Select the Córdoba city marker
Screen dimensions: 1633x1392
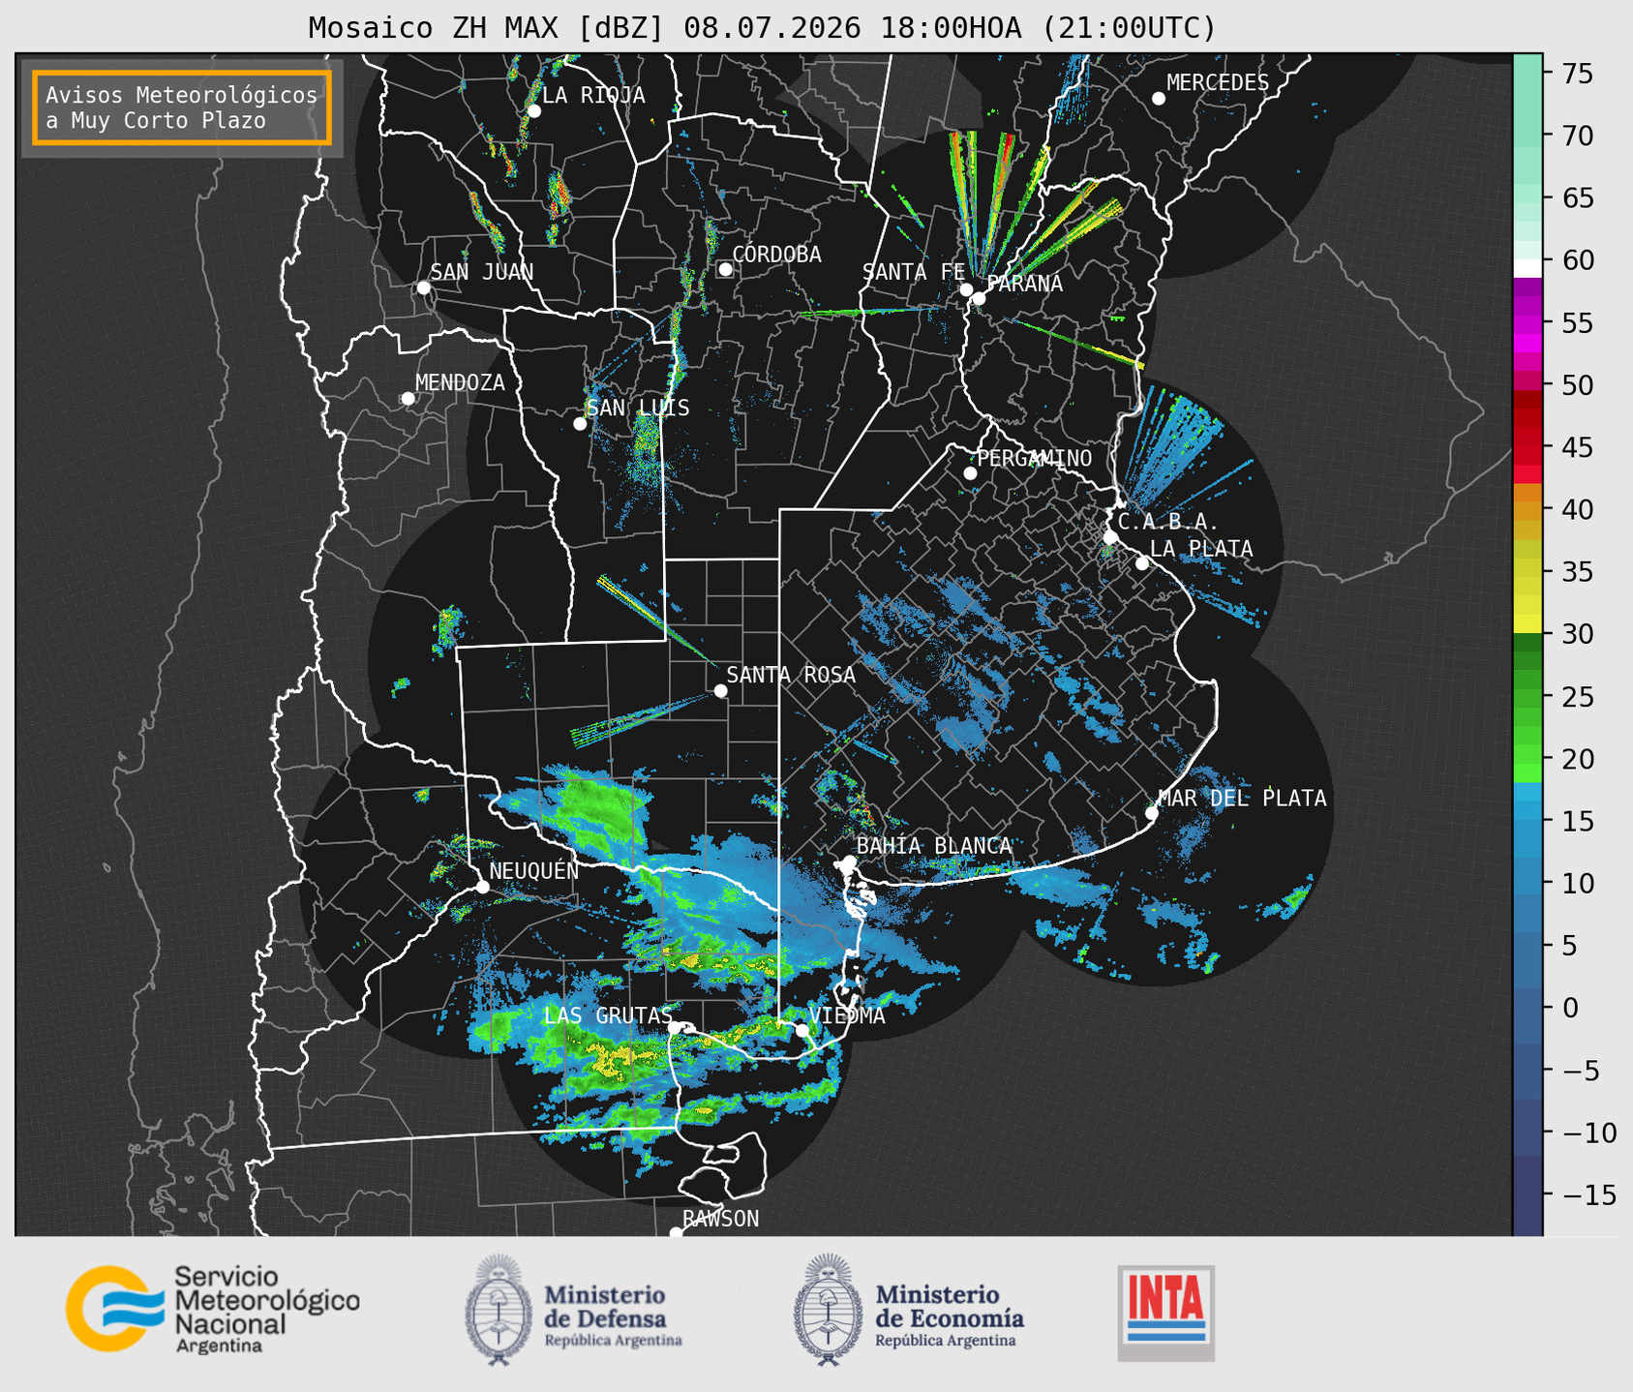pos(725,269)
